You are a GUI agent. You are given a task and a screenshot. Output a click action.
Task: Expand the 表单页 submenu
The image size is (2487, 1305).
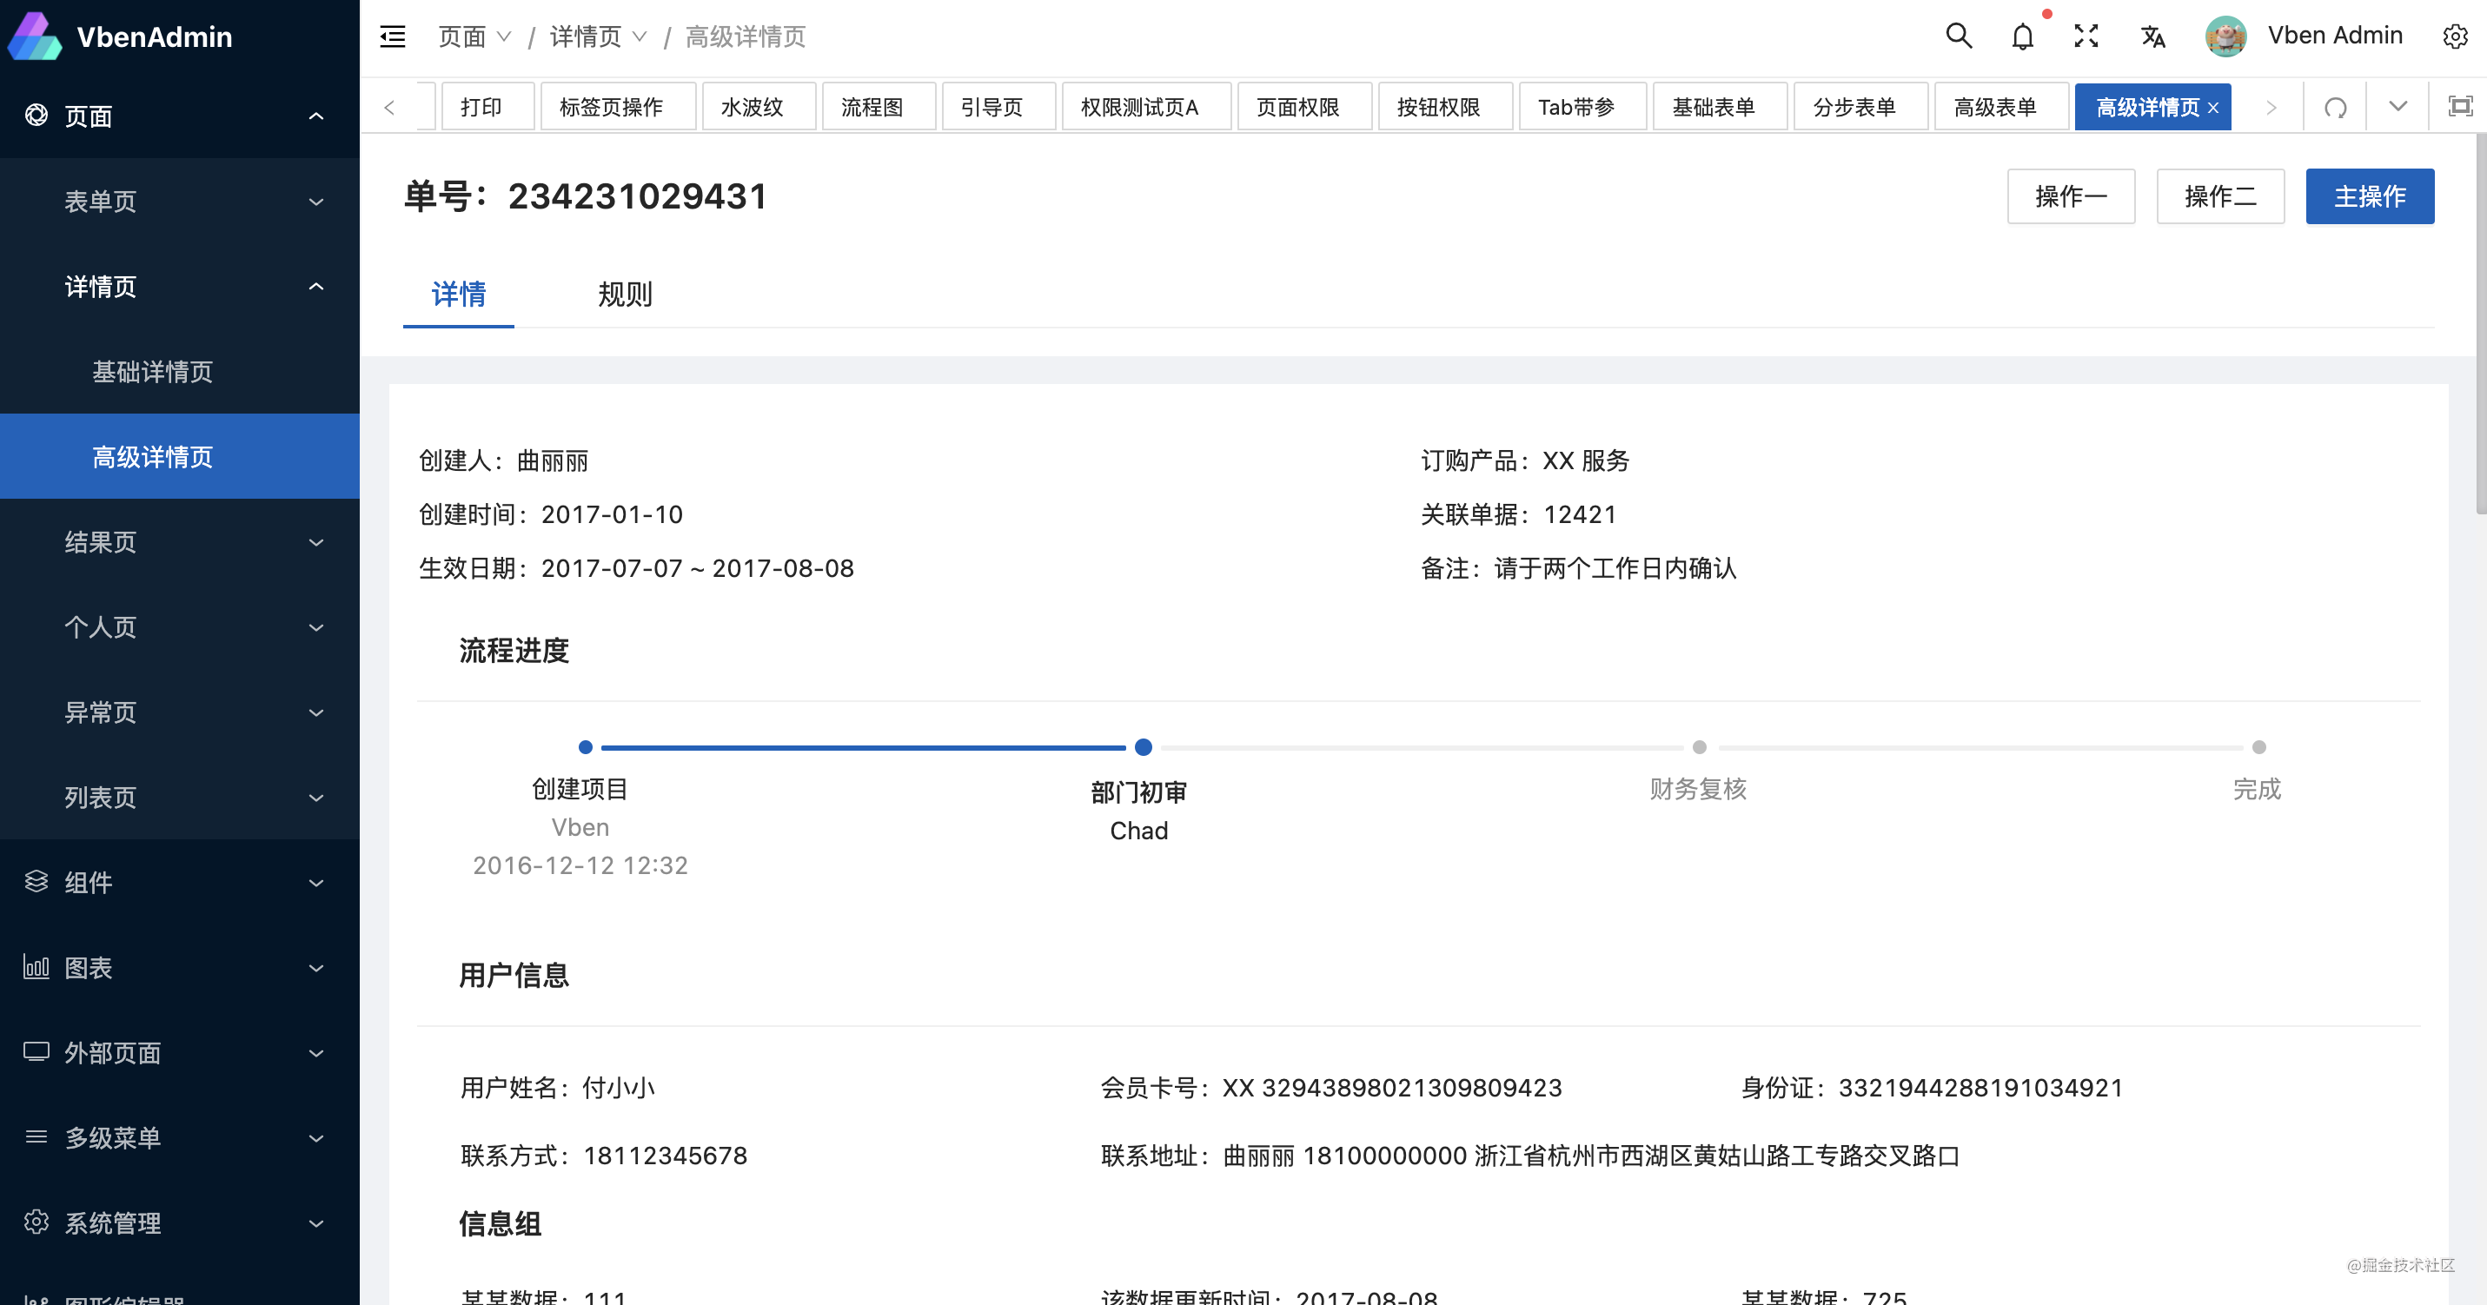click(x=180, y=201)
